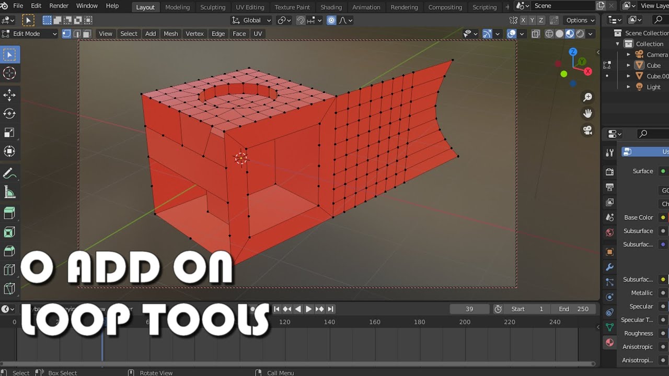Toggle camera view gizmo icon
The height and width of the screenshot is (376, 669).
pyautogui.click(x=588, y=131)
